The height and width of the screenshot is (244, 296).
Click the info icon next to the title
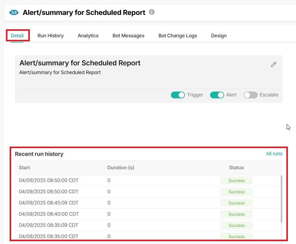[x=152, y=12]
